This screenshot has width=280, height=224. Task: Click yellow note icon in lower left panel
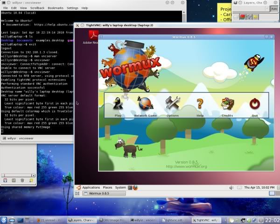tap(31, 181)
